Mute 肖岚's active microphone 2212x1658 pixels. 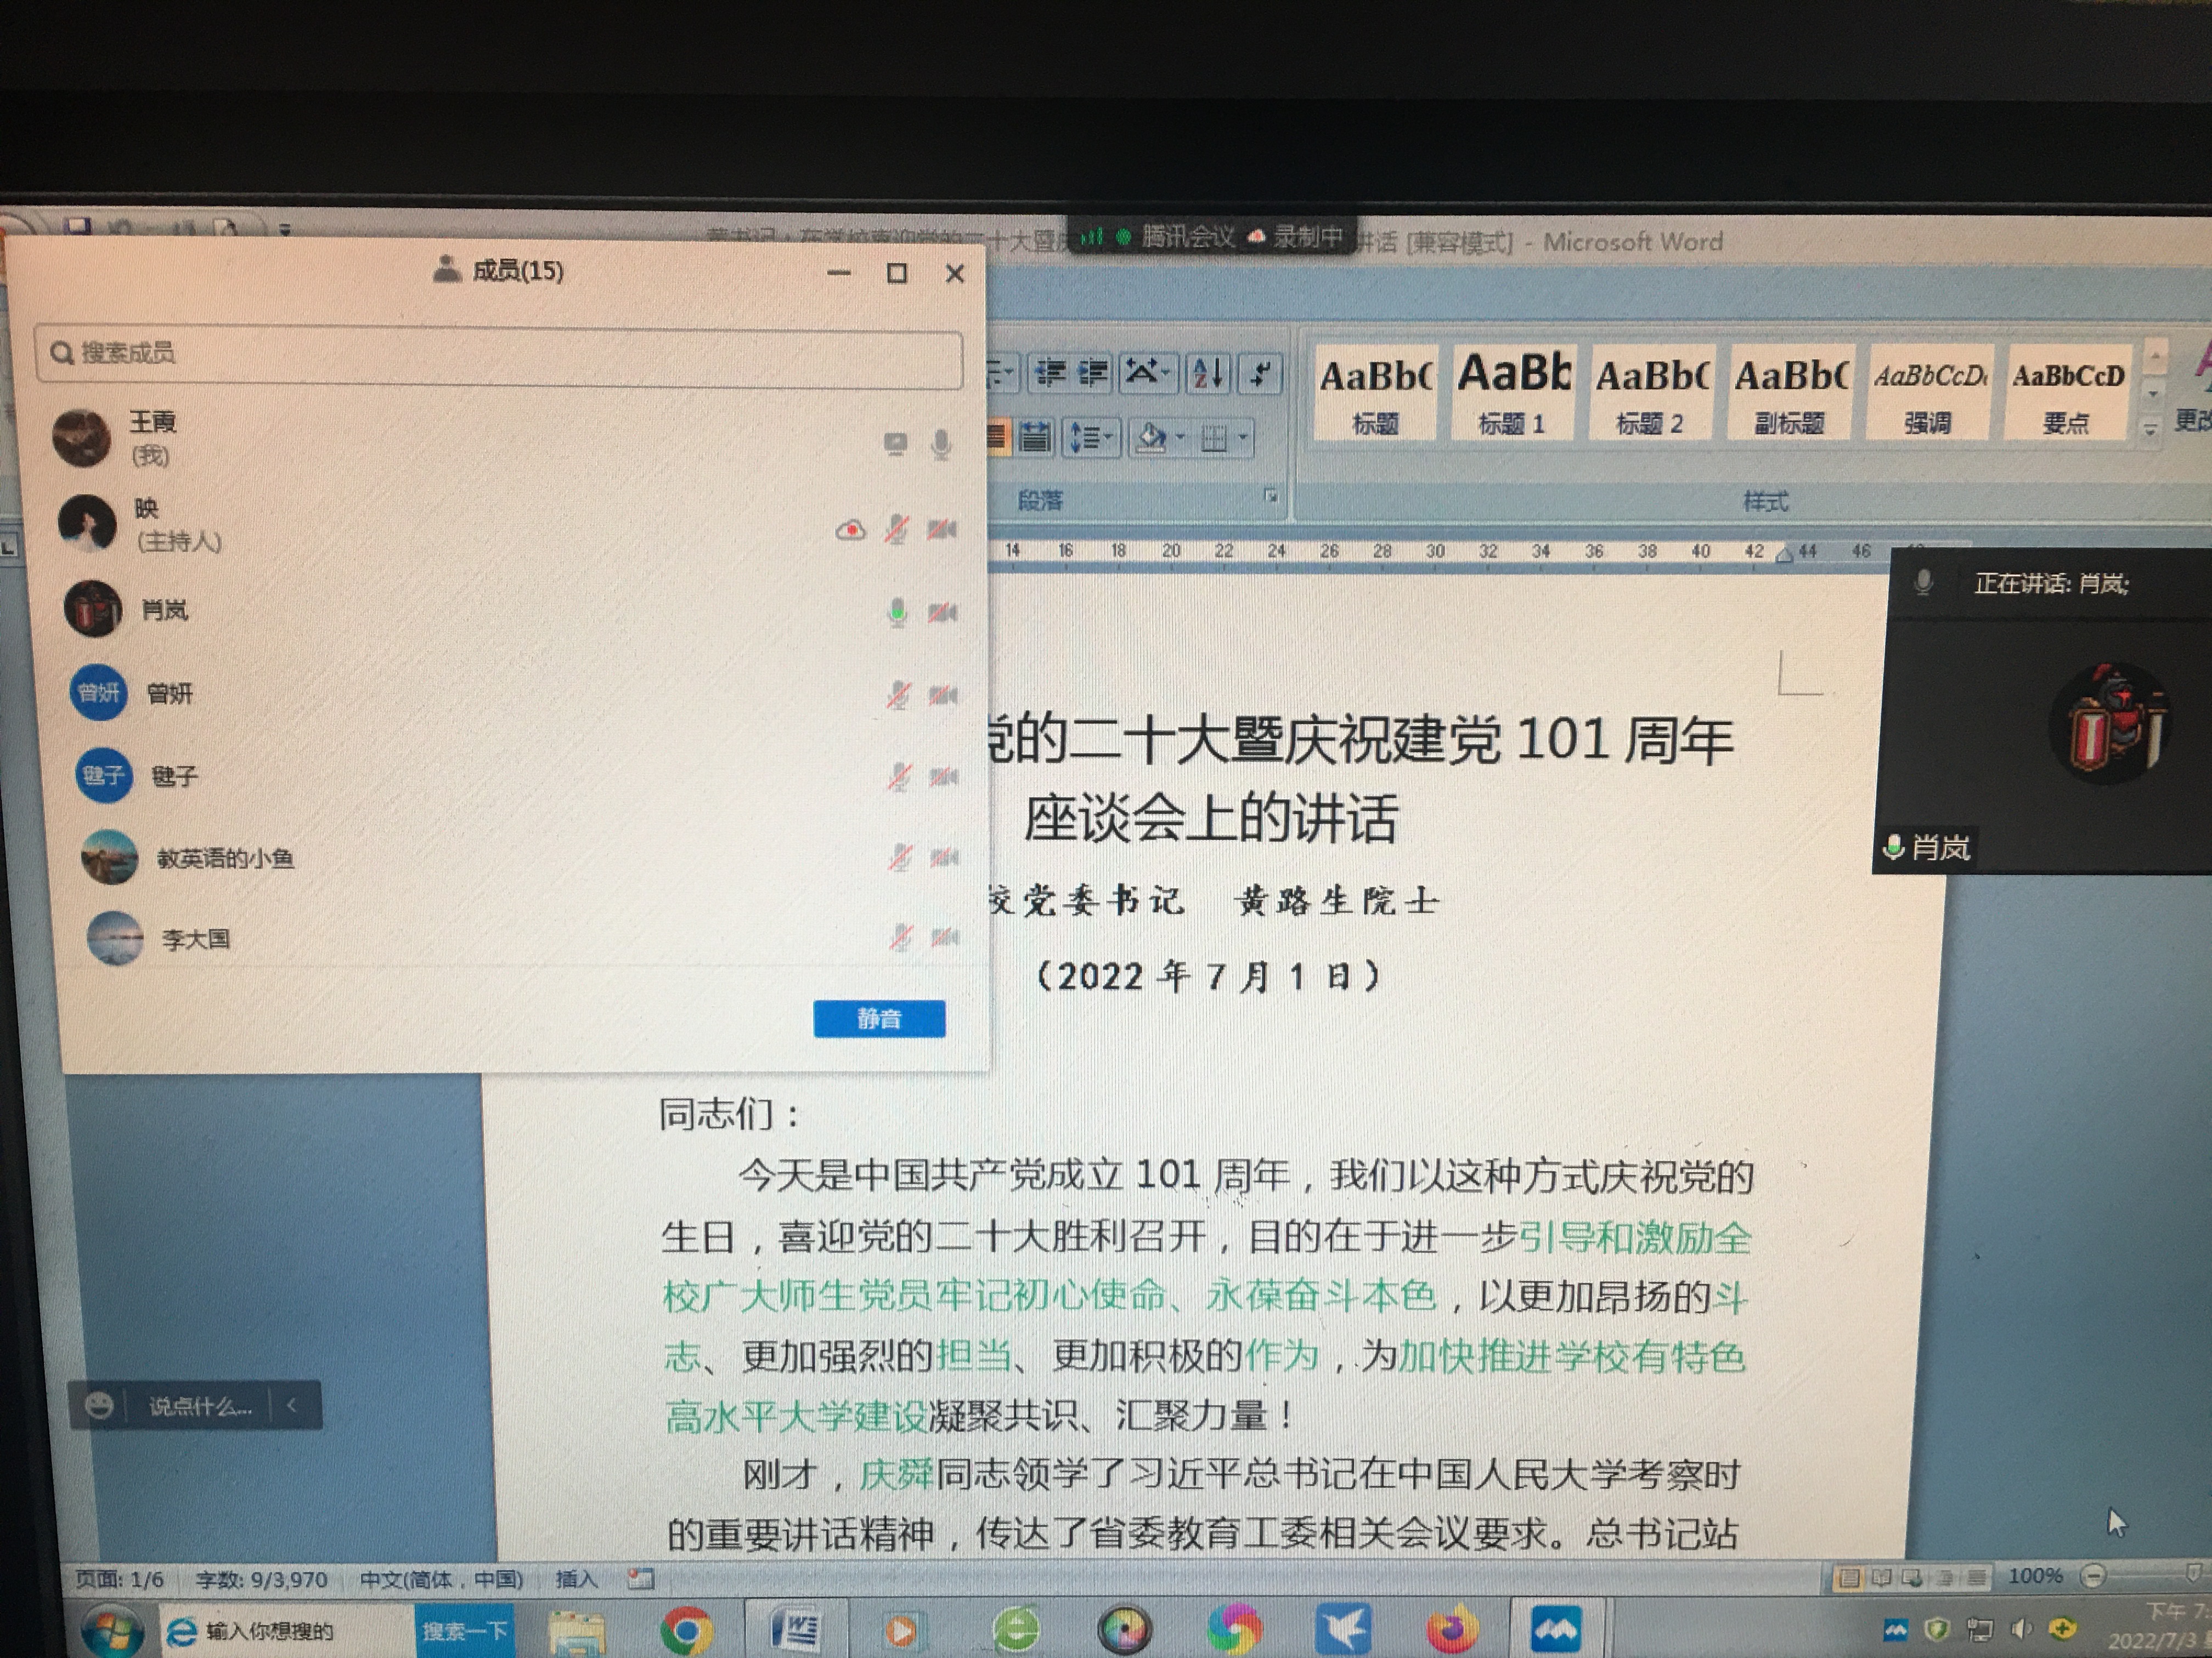click(897, 612)
